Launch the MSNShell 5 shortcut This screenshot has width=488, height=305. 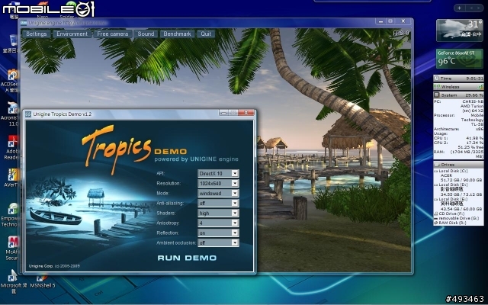43,281
